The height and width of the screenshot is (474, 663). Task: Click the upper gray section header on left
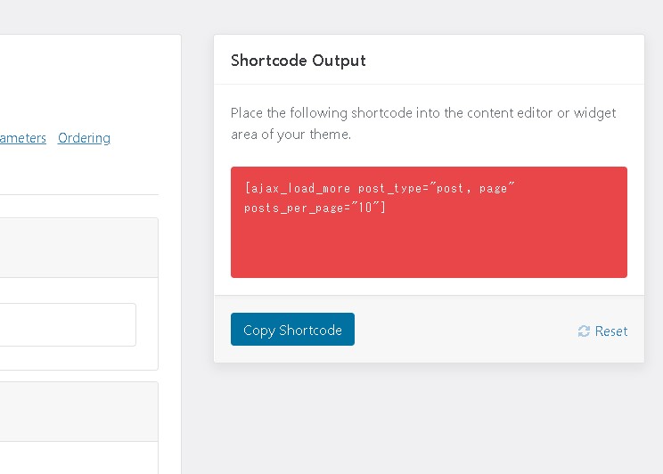pyautogui.click(x=78, y=248)
